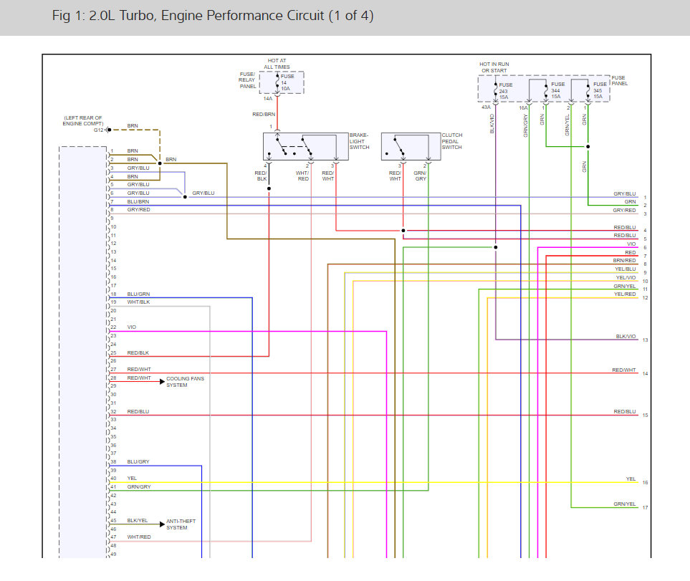Click the engine control module connector block
The width and height of the screenshot is (690, 581).
(x=83, y=352)
